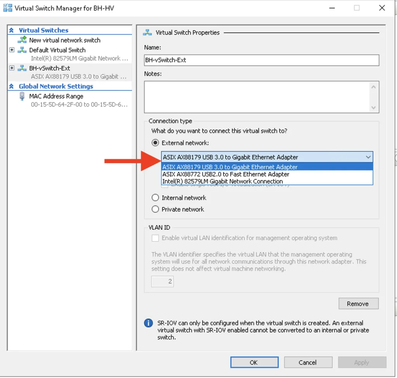Viewport: 397px width, 378px height.
Task: Click the Remove button
Action: [x=359, y=304]
